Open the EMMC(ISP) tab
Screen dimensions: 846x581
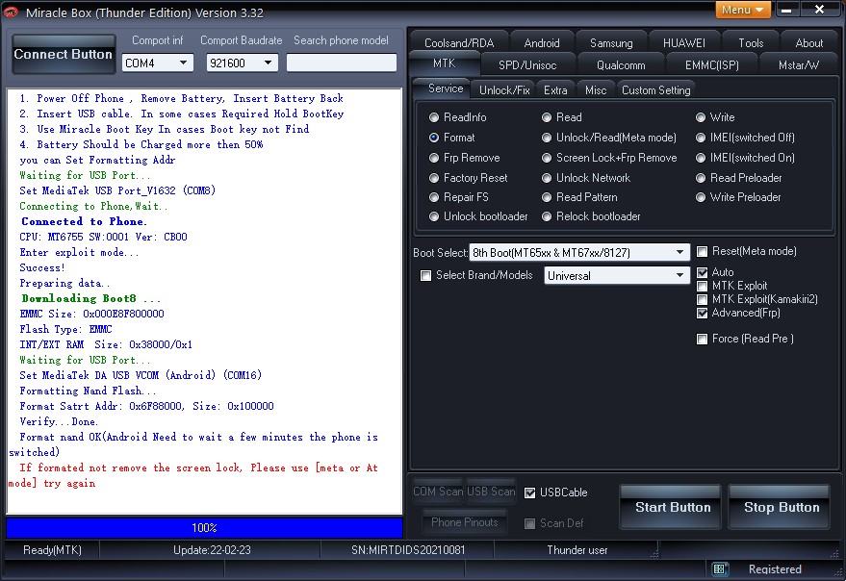point(711,65)
